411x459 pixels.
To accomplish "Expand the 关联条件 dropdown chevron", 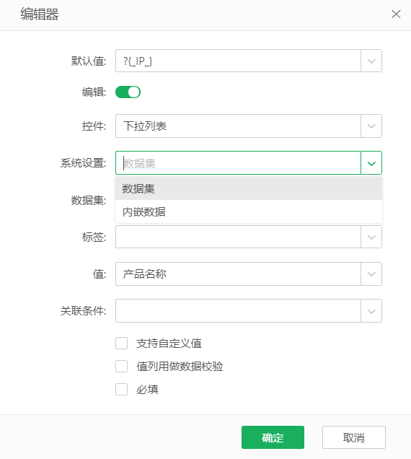I will [371, 311].
